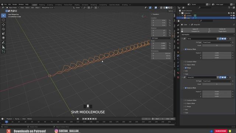The width and height of the screenshot is (236, 133).
Task: Click the Subscribe button
Action: pyautogui.click(x=221, y=131)
